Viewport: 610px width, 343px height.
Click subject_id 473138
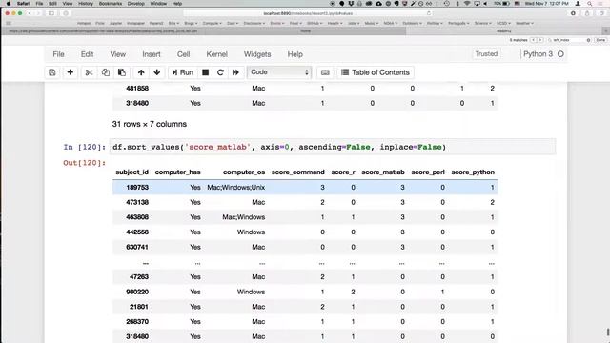[x=137, y=202]
